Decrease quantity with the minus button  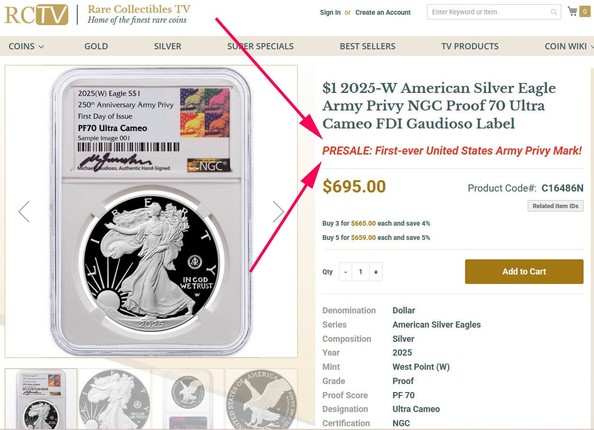pos(346,272)
